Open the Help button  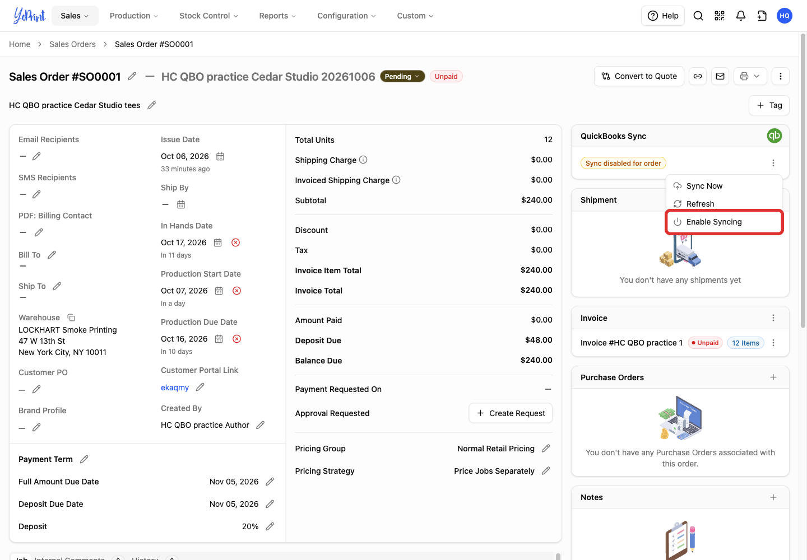[663, 16]
